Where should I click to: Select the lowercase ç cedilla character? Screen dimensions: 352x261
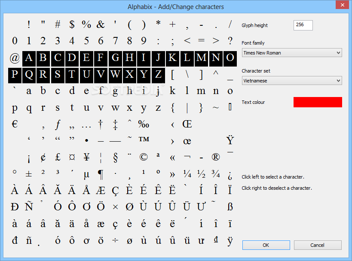(115, 225)
